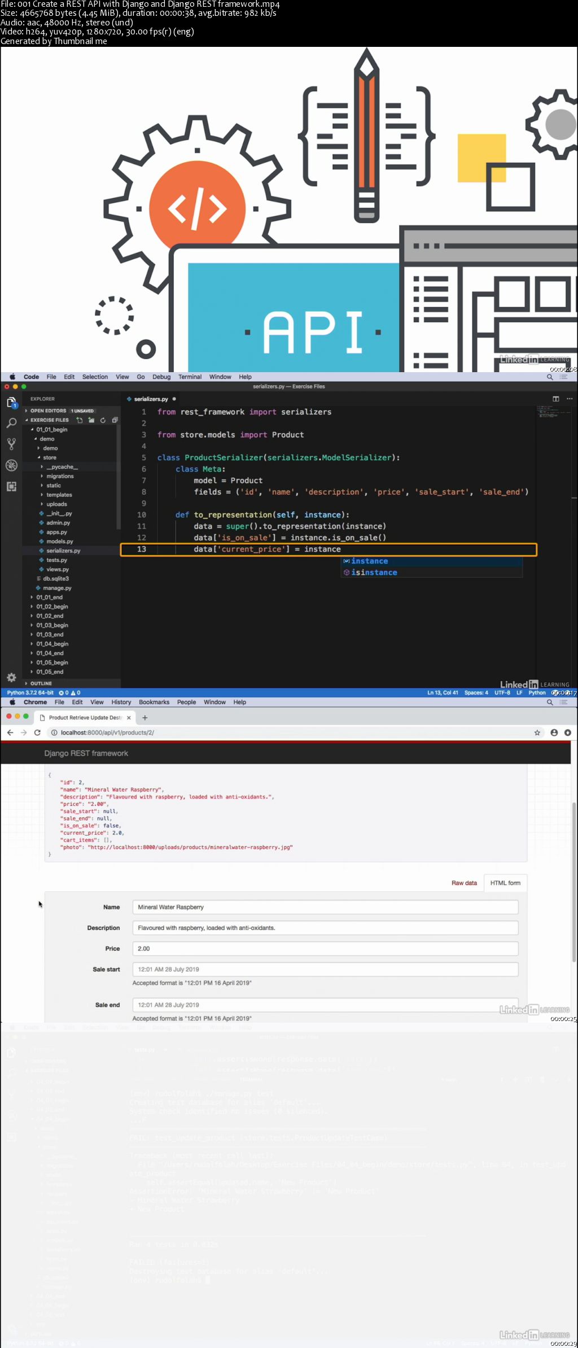Viewport: 578px width, 1348px height.
Task: Open the Debug view in VS Code activity bar
Action: pos(11,465)
